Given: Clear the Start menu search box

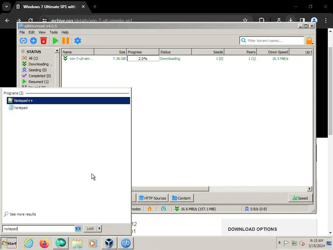Looking at the screenshot, I should [x=78, y=229].
